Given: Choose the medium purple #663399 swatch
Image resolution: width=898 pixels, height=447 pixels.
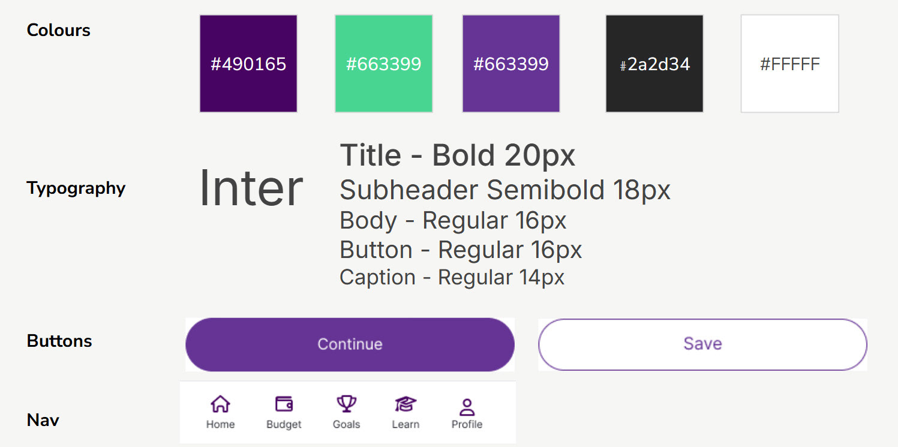Looking at the screenshot, I should pos(511,64).
